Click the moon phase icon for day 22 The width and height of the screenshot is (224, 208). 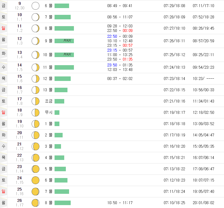tap(36, 158)
